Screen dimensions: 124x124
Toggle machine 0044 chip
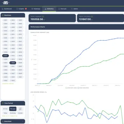click(x=13, y=70)
